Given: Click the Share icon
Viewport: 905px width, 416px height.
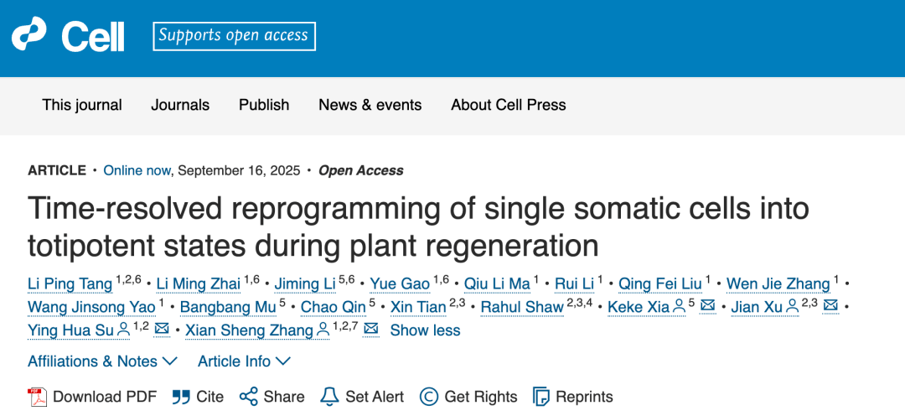Looking at the screenshot, I should (x=248, y=397).
